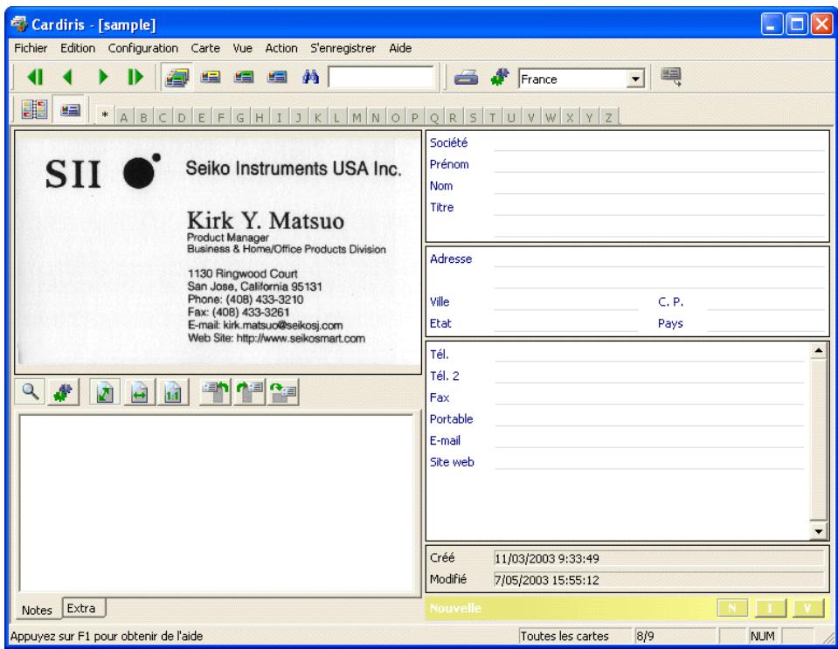The image size is (838, 649).
Task: Click the printer icon in toolbar
Action: (466, 78)
